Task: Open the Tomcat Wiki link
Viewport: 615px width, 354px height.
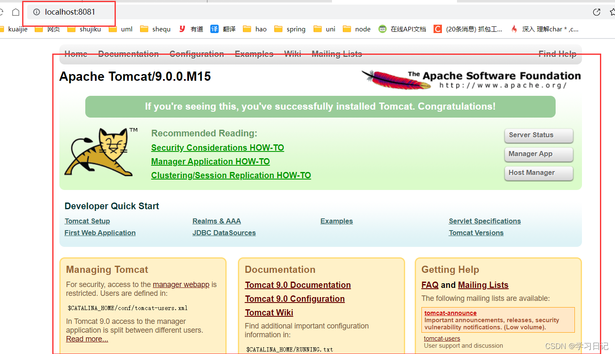Action: tap(269, 313)
